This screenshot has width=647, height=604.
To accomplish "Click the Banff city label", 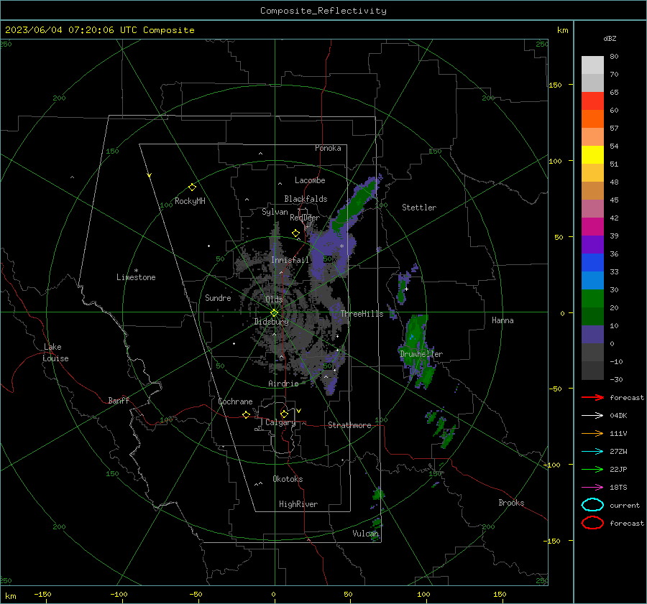I will [x=119, y=400].
